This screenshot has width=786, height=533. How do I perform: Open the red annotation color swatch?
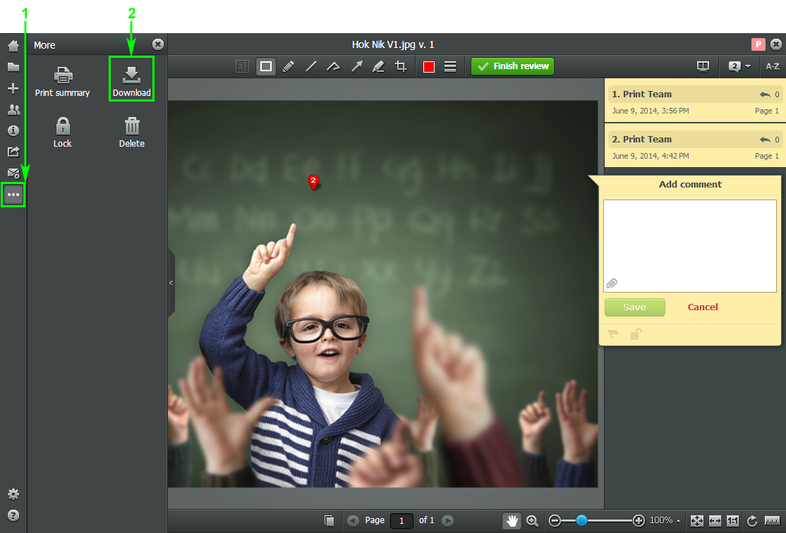click(428, 66)
